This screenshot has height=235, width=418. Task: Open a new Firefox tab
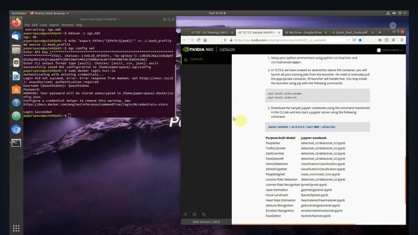coord(380,32)
